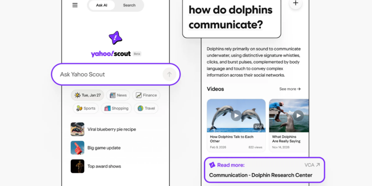Click the yahoo!scout wordmark
Image resolution: width=372 pixels, height=186 pixels.
(x=111, y=54)
